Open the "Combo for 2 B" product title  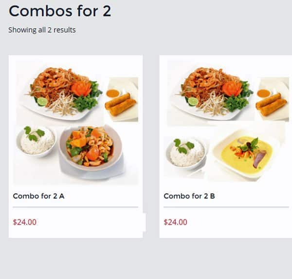[189, 196]
